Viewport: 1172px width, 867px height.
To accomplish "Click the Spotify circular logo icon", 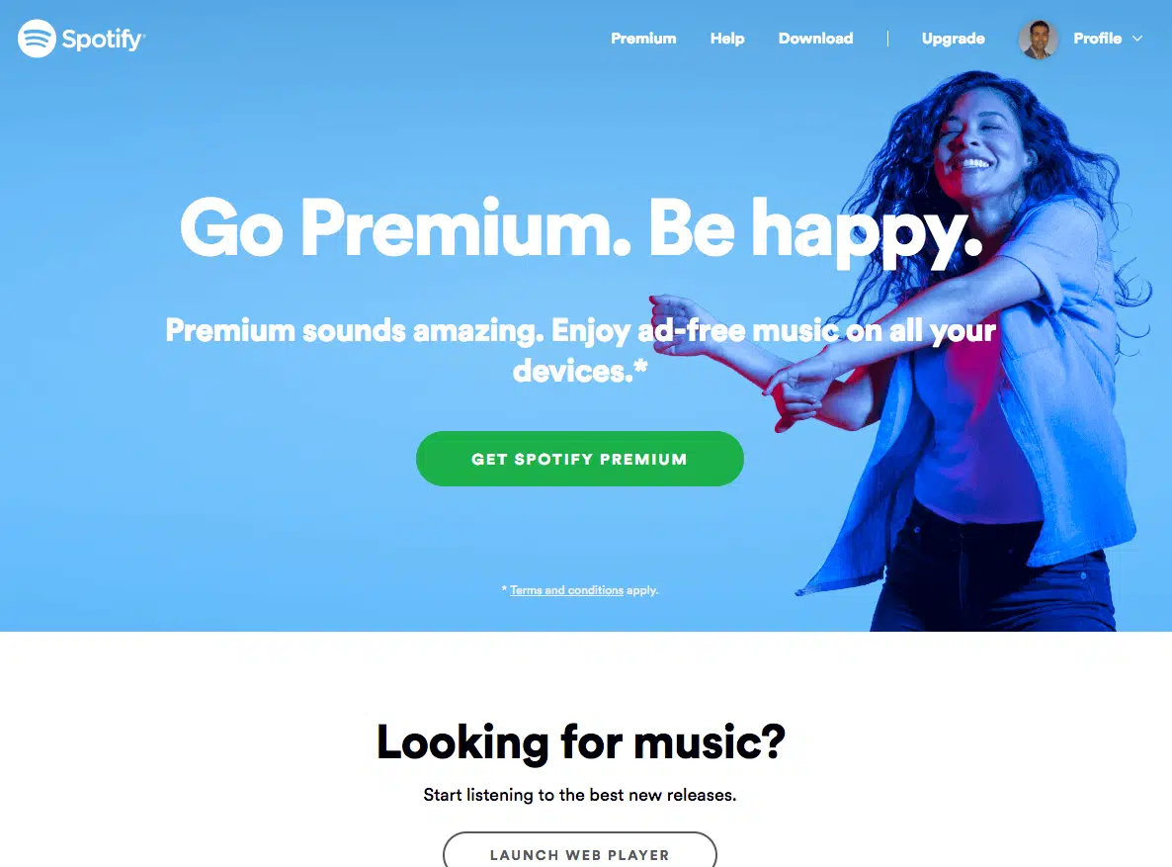I will pos(37,39).
